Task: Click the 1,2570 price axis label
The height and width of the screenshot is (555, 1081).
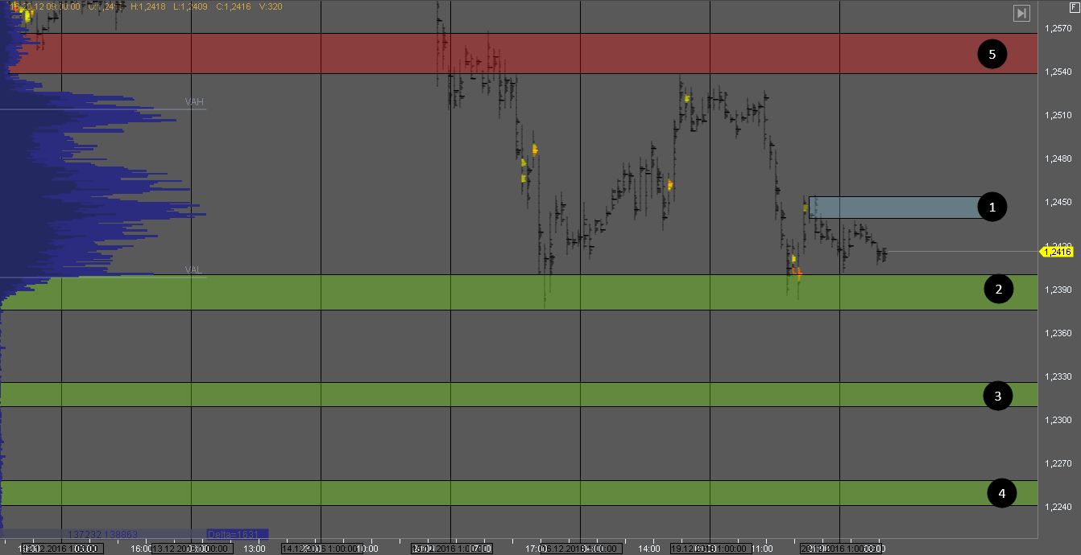Action: tap(1057, 29)
